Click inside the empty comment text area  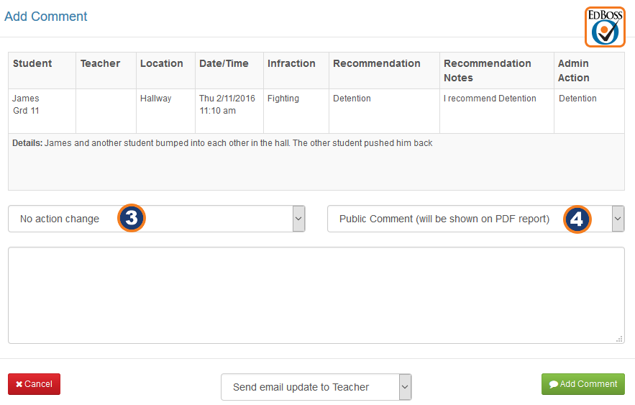(316, 295)
